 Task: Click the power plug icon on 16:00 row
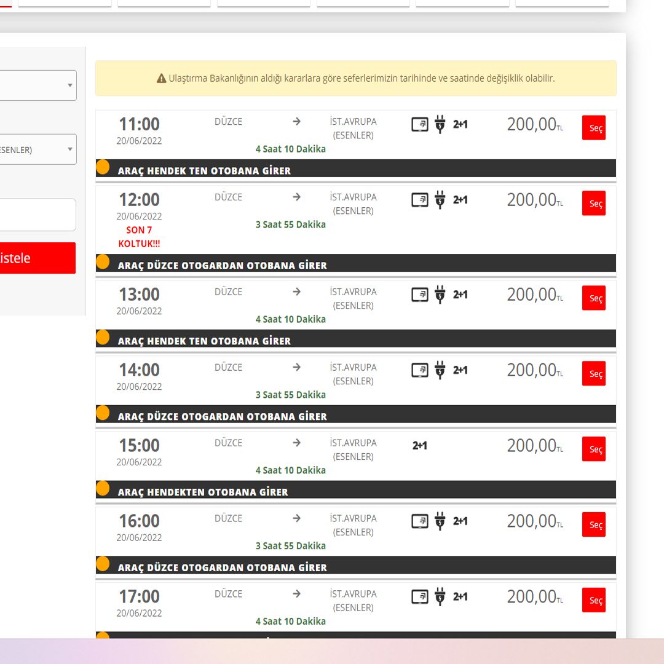[440, 521]
